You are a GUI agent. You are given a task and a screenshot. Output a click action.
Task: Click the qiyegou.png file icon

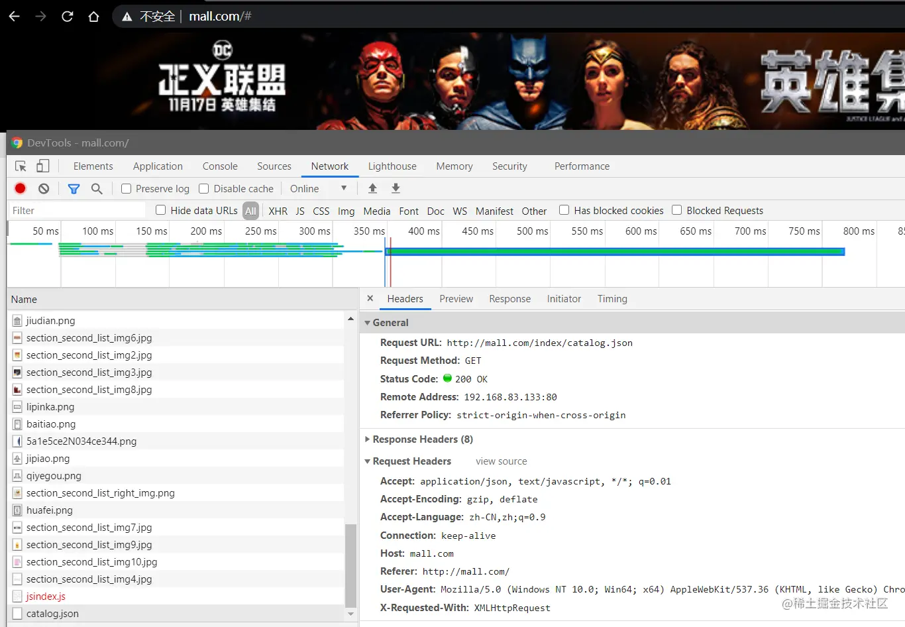point(17,476)
